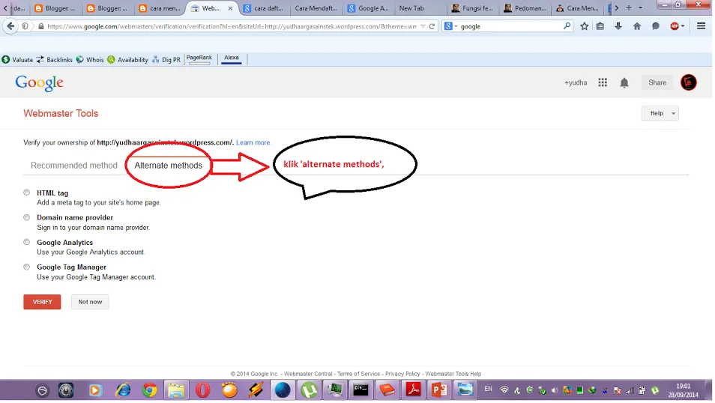Open the Command Prompt taskbar icon
The image size is (715, 403).
360,390
